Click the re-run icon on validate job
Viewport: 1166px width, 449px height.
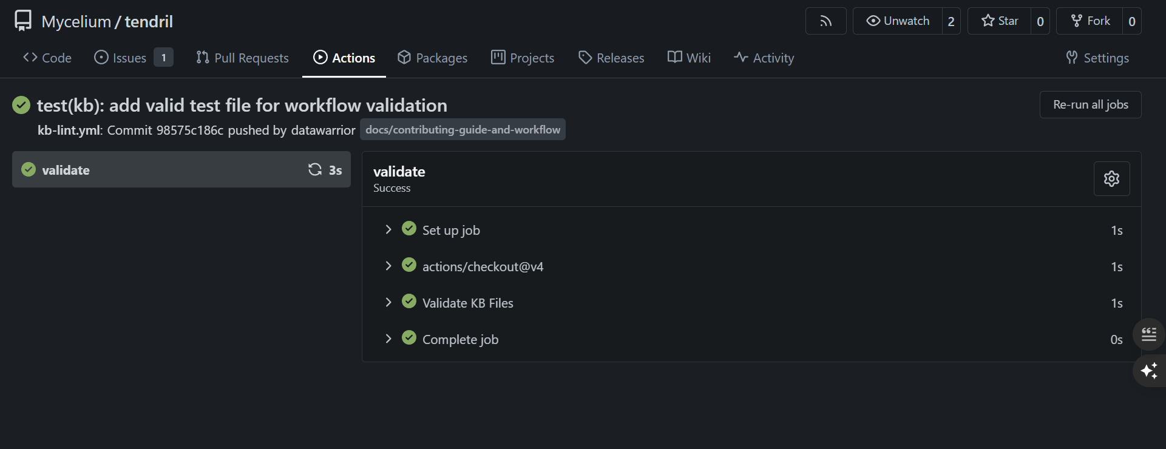coord(314,170)
